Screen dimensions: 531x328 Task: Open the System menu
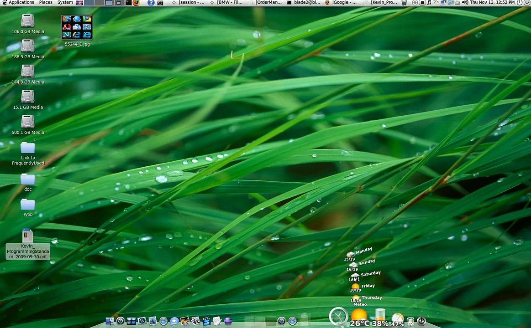[x=65, y=2]
